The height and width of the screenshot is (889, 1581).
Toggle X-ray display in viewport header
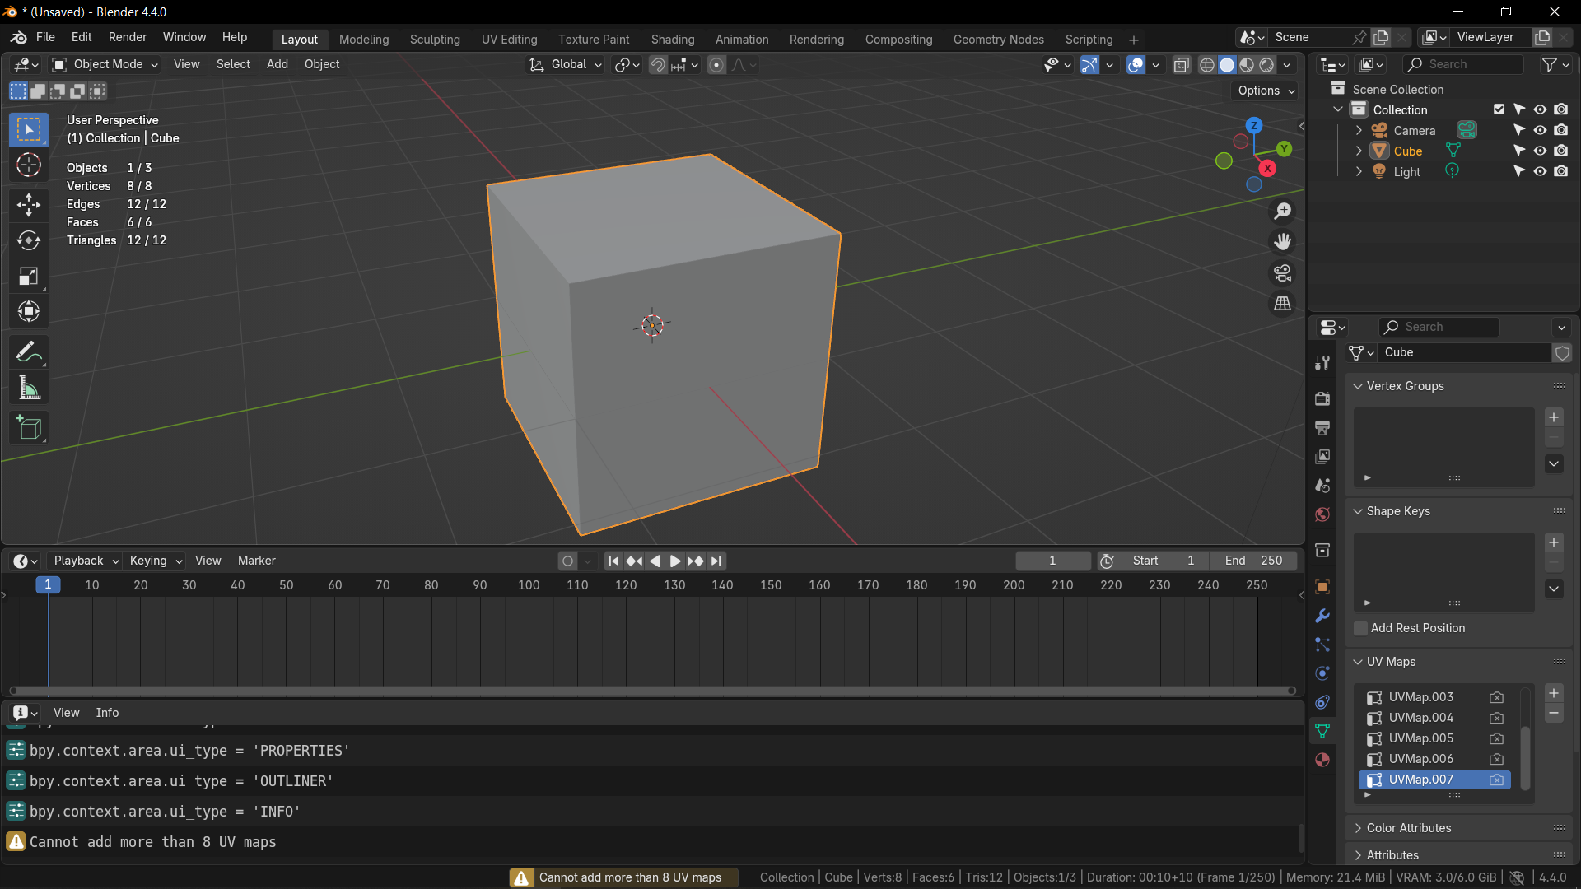[1181, 65]
